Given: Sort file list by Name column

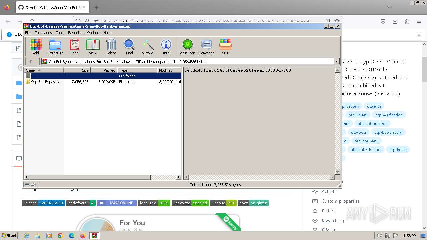Looking at the screenshot, I should point(44,70).
